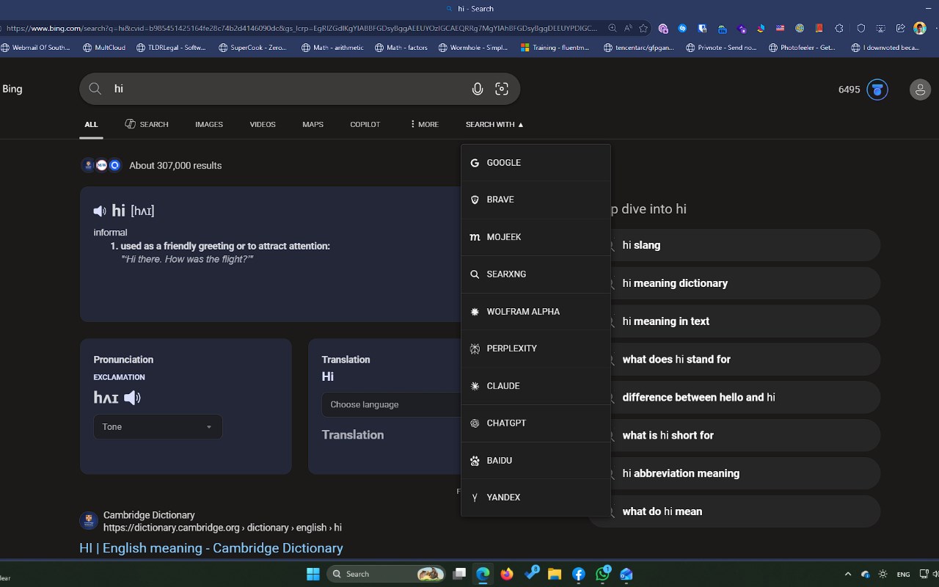Open the Windows Start menu
The image size is (939, 587).
point(313,574)
